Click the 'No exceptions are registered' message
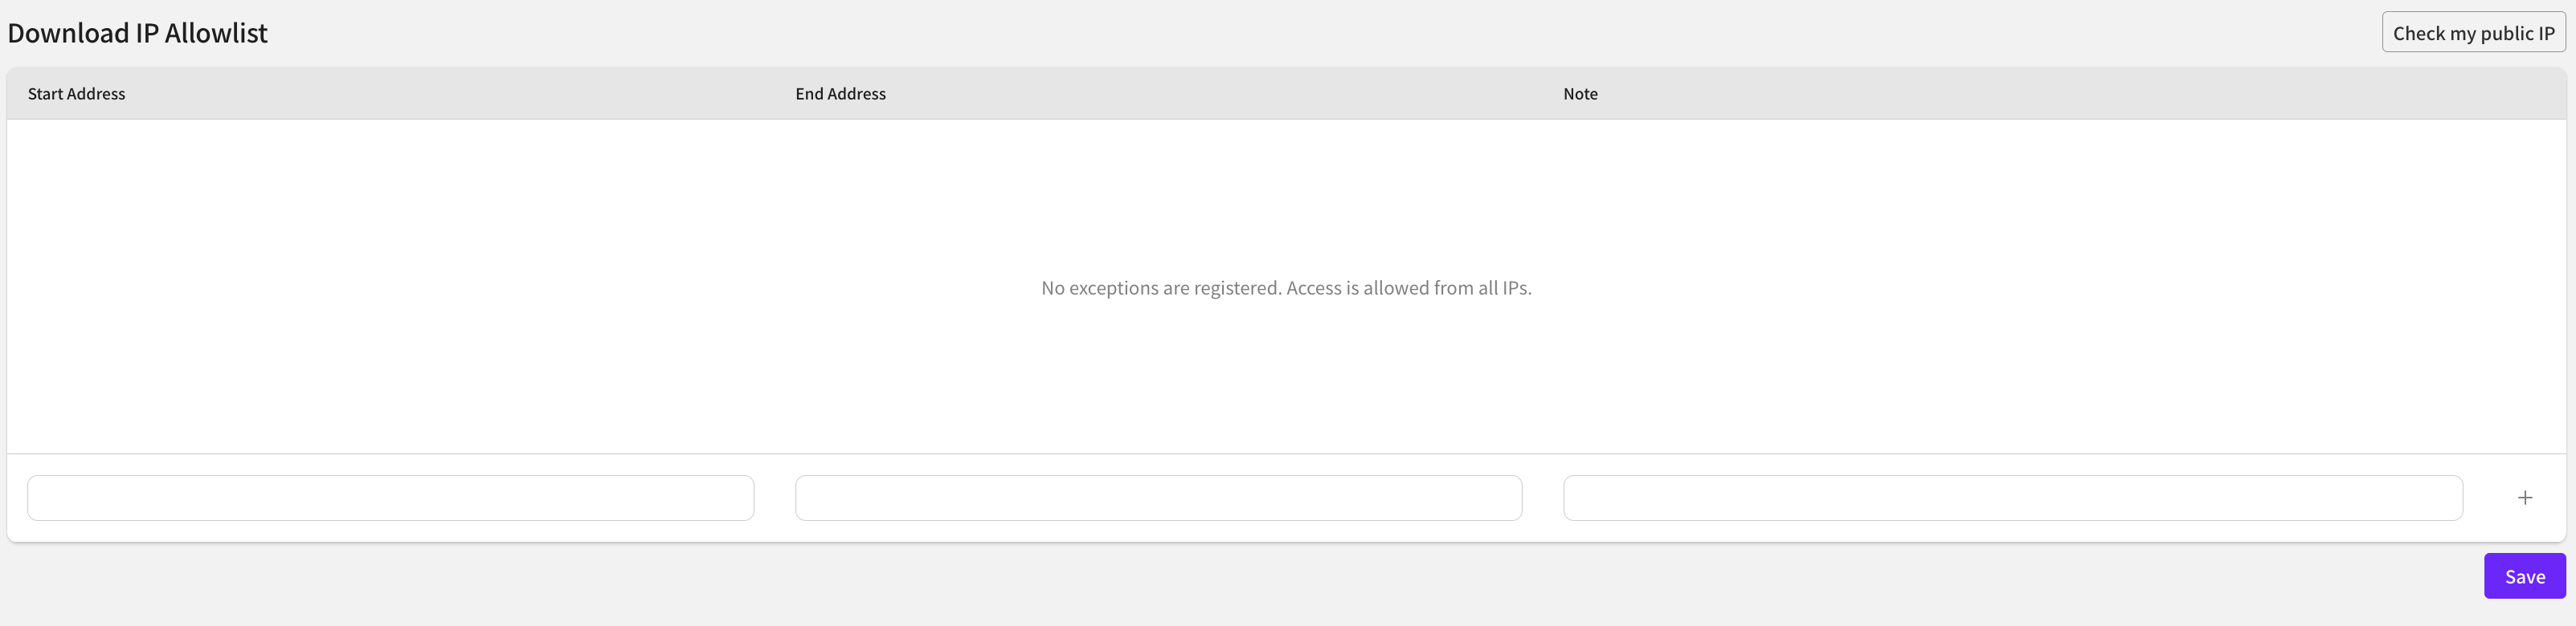Screen dimensions: 2576x626 click(1286, 287)
